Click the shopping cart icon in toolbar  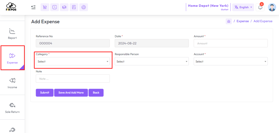tap(45, 7)
